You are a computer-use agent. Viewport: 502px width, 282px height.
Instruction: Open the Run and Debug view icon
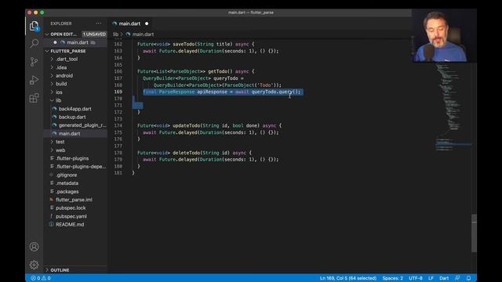click(x=34, y=80)
